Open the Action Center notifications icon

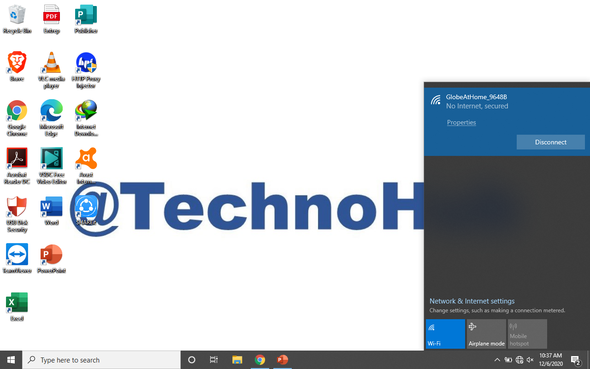tap(576, 360)
